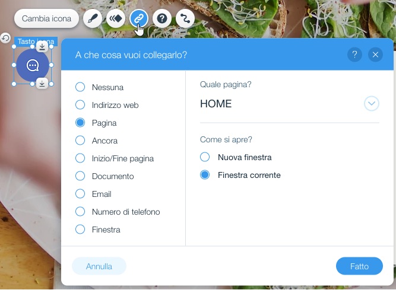
Task: Click the Fatto button
Action: tap(359, 266)
